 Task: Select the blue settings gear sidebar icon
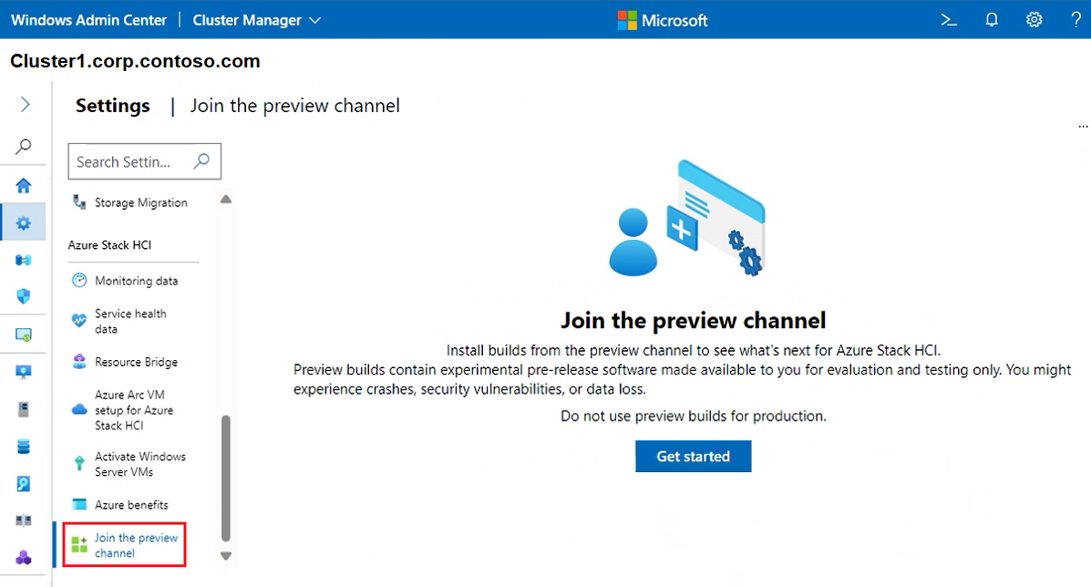coord(24,222)
